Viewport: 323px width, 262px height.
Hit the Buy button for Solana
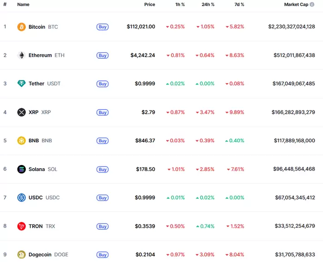coord(102,170)
